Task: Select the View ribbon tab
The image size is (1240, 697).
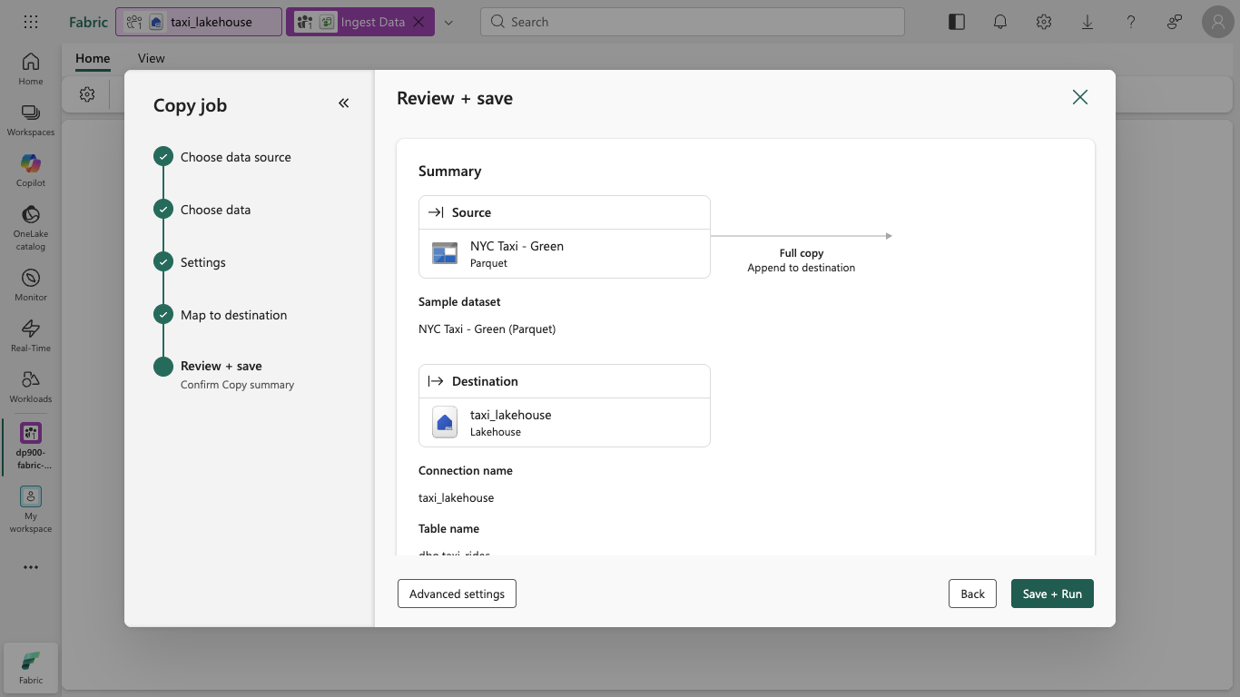Action: point(152,58)
